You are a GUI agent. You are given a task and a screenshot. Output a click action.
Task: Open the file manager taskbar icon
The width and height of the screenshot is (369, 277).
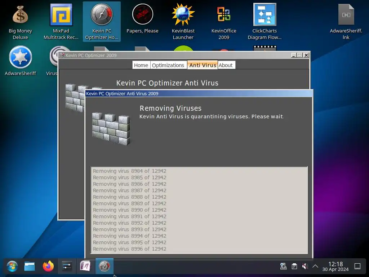[x=30, y=267]
